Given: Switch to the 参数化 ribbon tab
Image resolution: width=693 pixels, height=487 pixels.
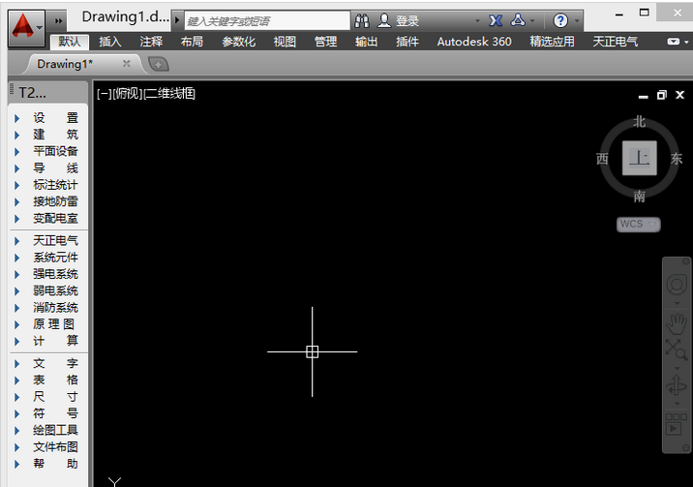Looking at the screenshot, I should coord(239,42).
